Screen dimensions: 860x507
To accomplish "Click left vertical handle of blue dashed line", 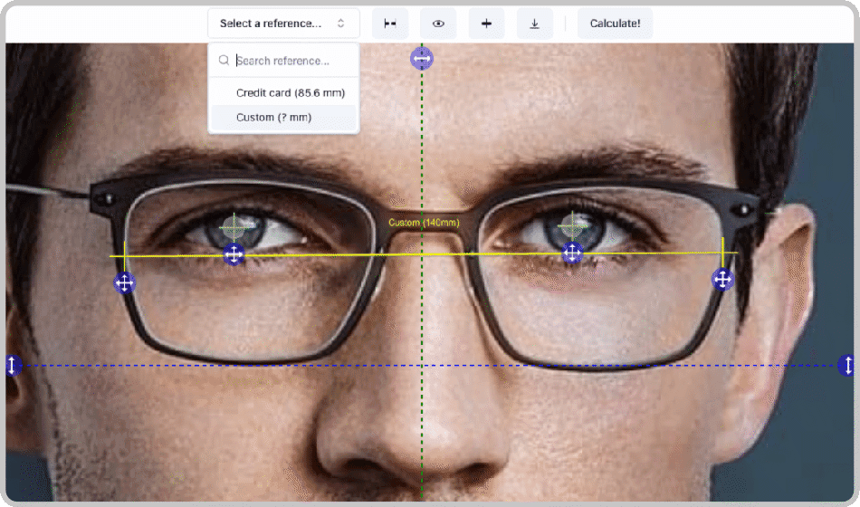I will coord(12,366).
